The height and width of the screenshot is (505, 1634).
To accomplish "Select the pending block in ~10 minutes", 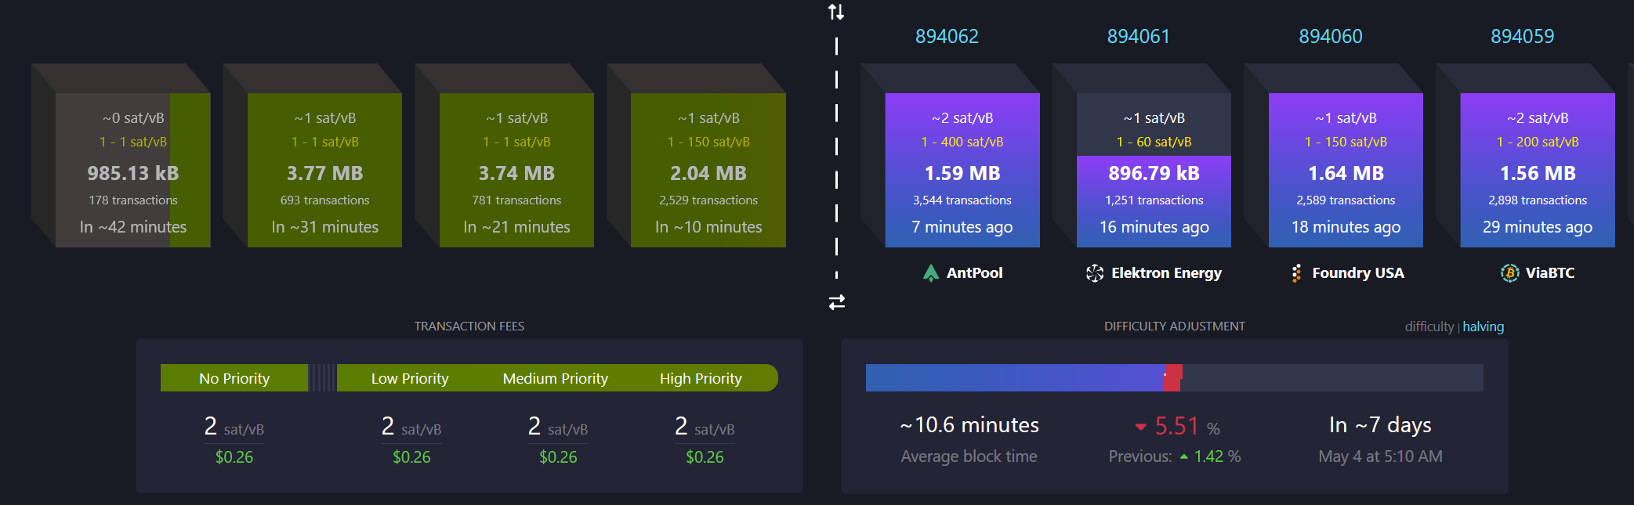I will click(708, 171).
